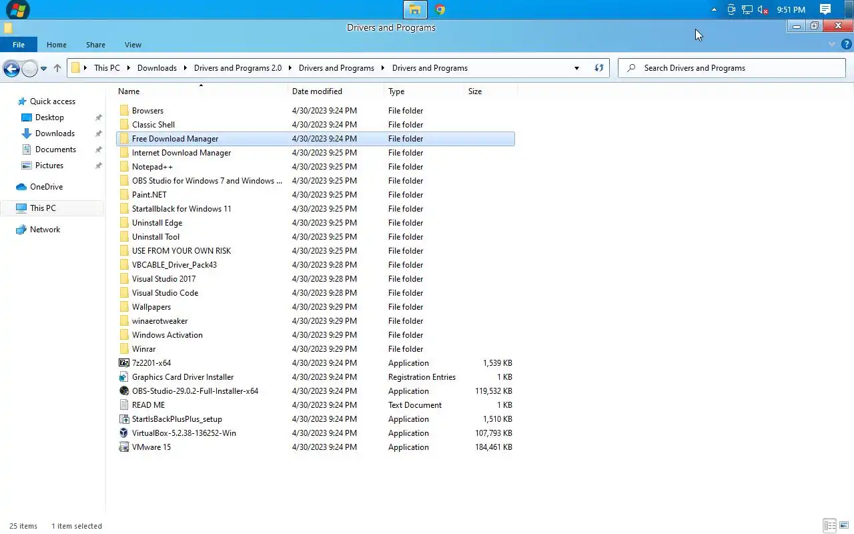
Task: Open Desktop in the navigation pane
Action: [49, 117]
